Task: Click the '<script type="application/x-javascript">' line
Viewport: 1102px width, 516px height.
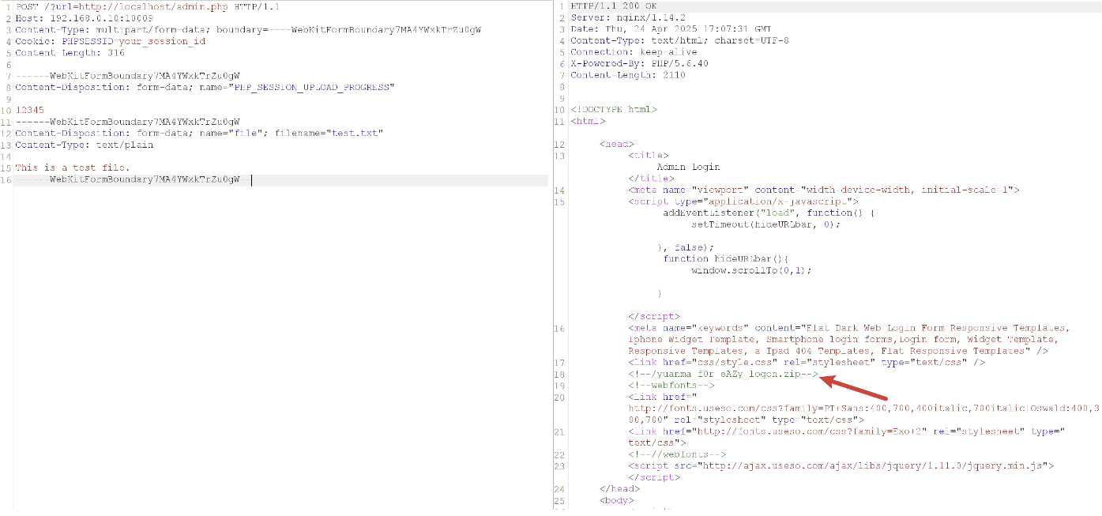Action: (743, 202)
